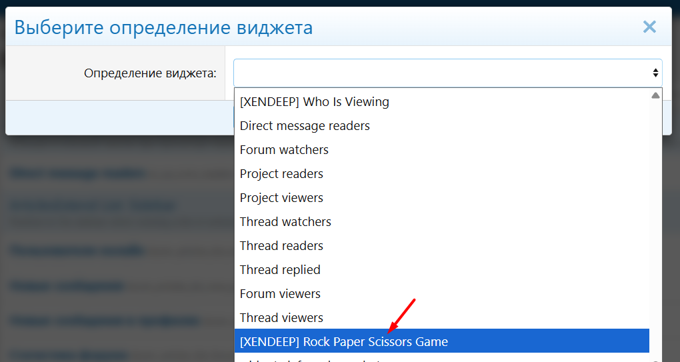Click the partially visible option below Rock Paper Scissors
This screenshot has height=362, width=680.
pyautogui.click(x=313, y=359)
